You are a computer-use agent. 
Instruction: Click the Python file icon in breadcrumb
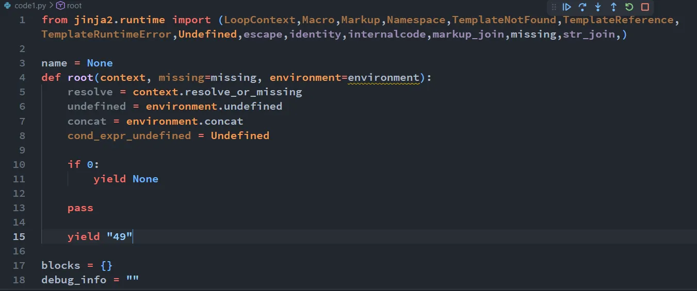point(8,6)
